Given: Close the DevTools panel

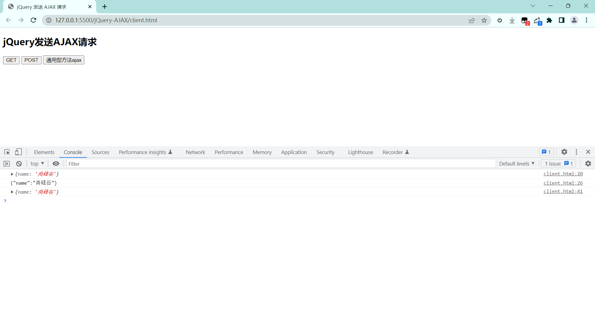Looking at the screenshot, I should click(588, 152).
